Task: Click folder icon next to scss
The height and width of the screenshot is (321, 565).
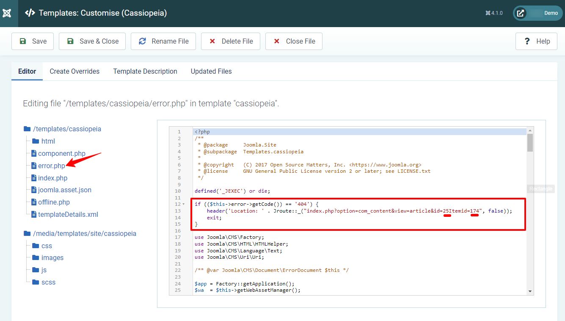Action: coord(36,282)
